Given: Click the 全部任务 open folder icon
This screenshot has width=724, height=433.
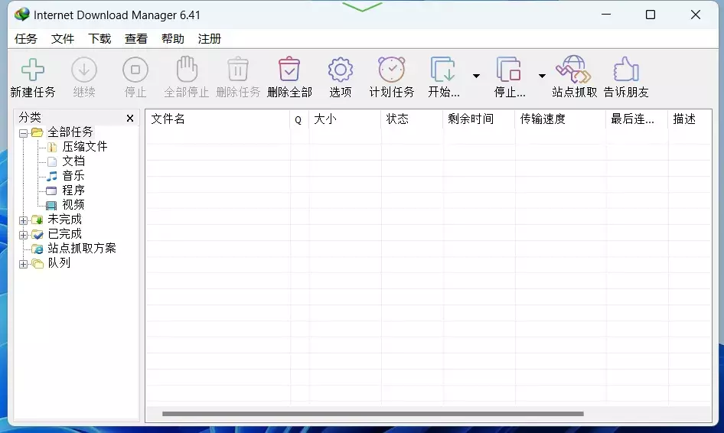Looking at the screenshot, I should 38,132.
